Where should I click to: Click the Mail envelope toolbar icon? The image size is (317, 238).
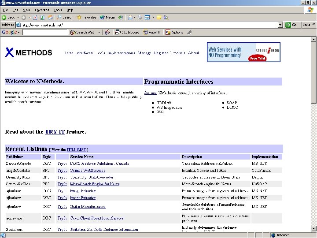pos(130,17)
